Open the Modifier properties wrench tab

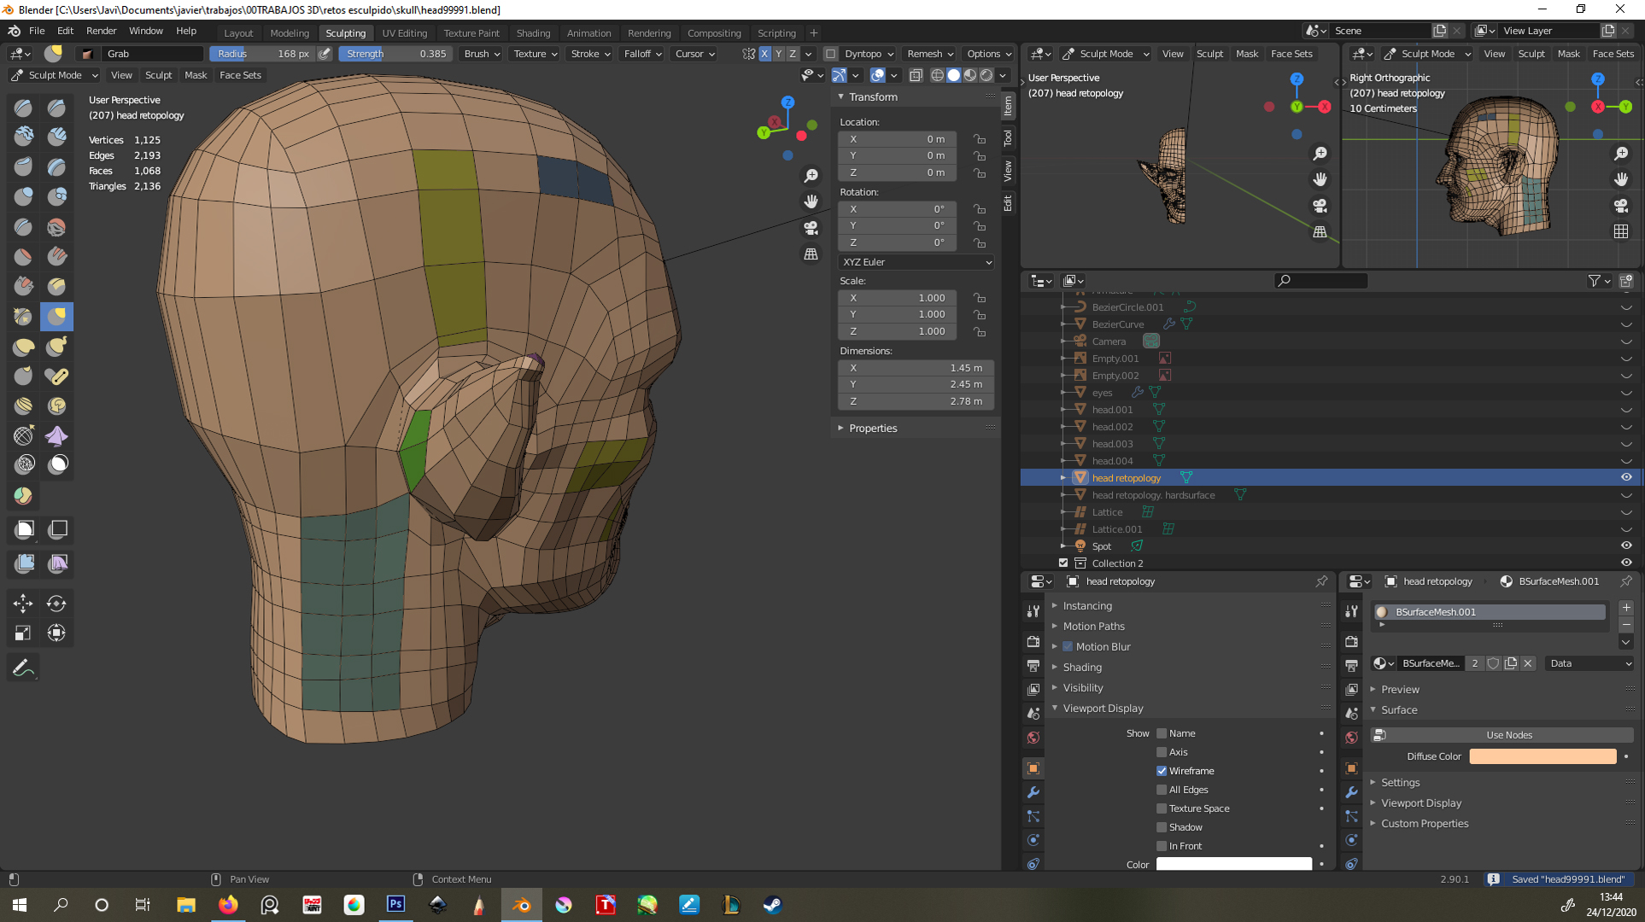tap(1033, 792)
